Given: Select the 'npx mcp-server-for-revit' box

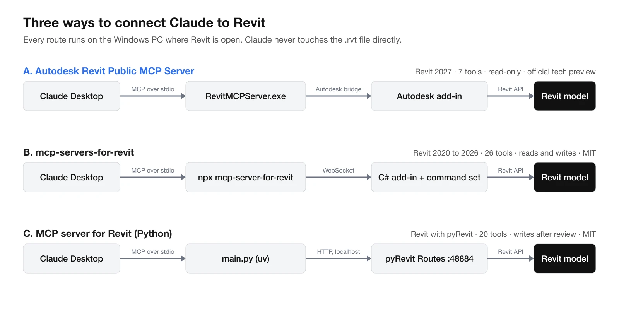Looking at the screenshot, I should tap(246, 177).
